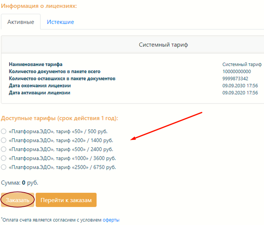Select tariff «50» for 500 руб.
The height and width of the screenshot is (225, 264).
point(4,131)
